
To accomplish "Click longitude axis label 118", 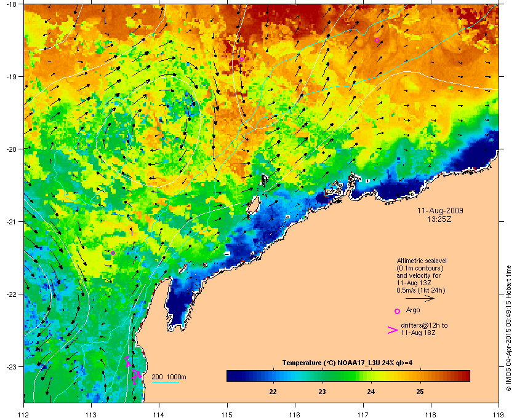I will click(431, 414).
